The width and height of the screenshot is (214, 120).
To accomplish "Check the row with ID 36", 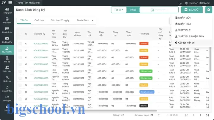I will point(20,92).
